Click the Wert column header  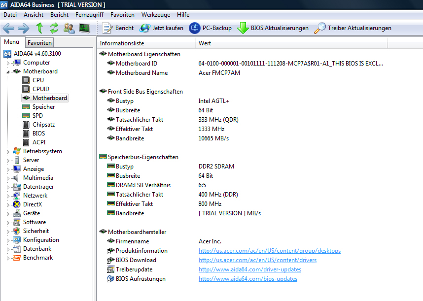(x=291, y=43)
